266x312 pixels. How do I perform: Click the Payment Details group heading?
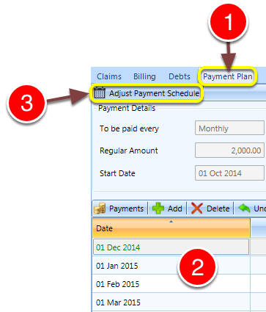pos(127,108)
